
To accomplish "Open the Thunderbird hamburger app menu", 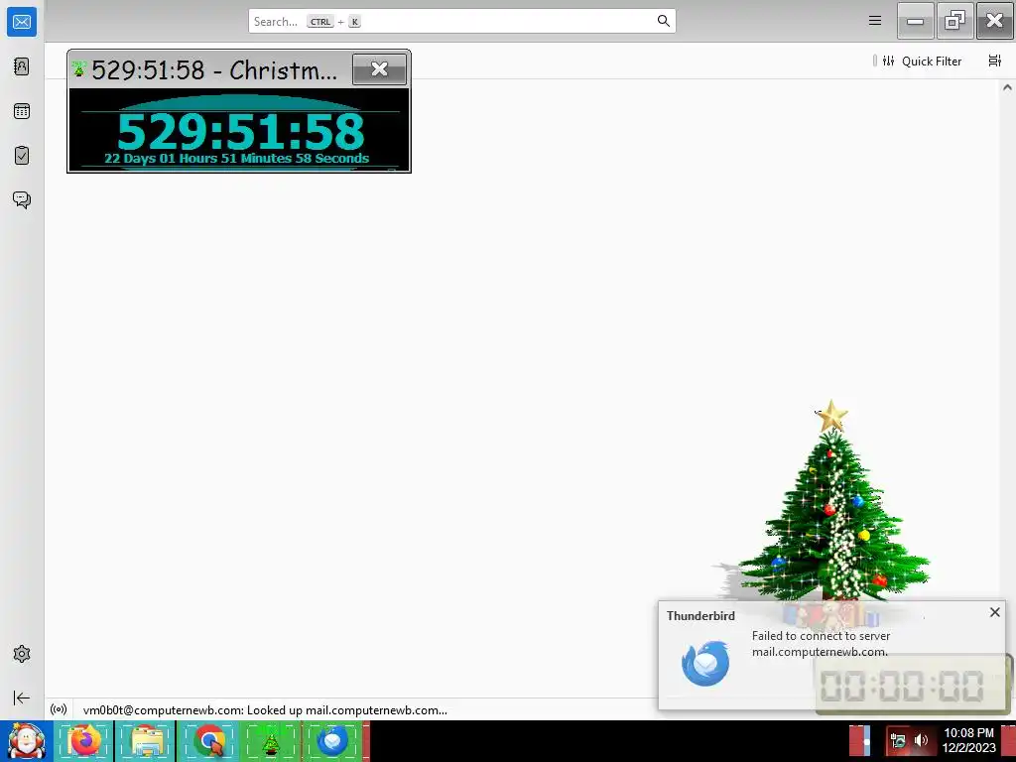I will [x=875, y=21].
